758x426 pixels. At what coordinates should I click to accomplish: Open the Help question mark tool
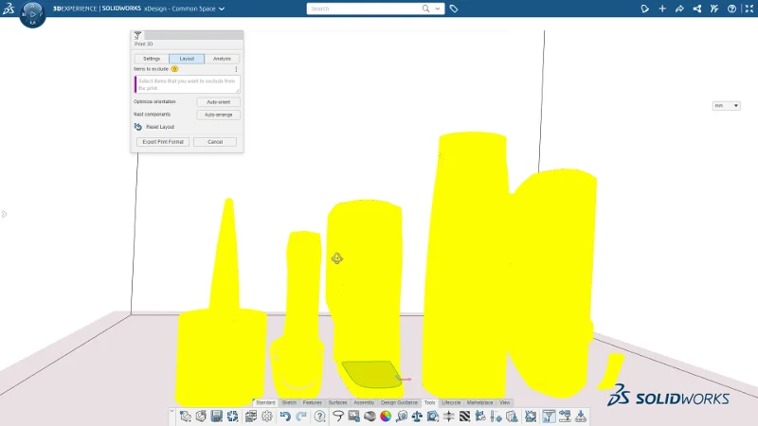(319, 416)
